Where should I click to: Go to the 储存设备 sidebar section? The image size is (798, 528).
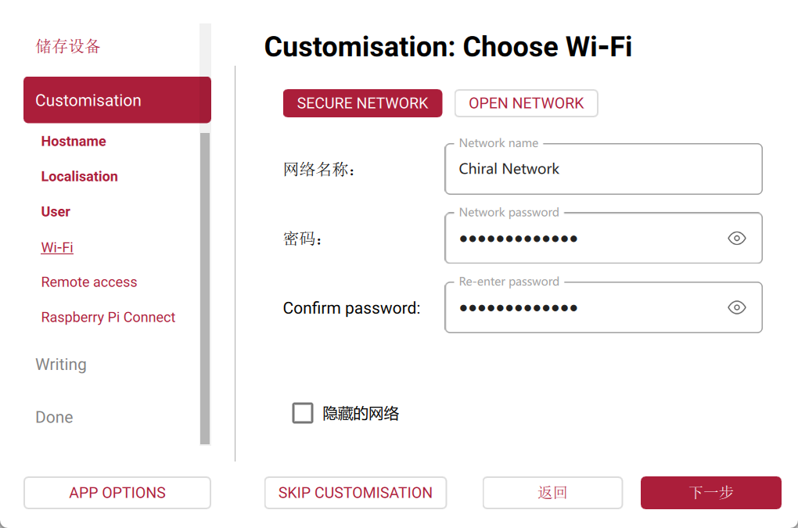(x=68, y=46)
